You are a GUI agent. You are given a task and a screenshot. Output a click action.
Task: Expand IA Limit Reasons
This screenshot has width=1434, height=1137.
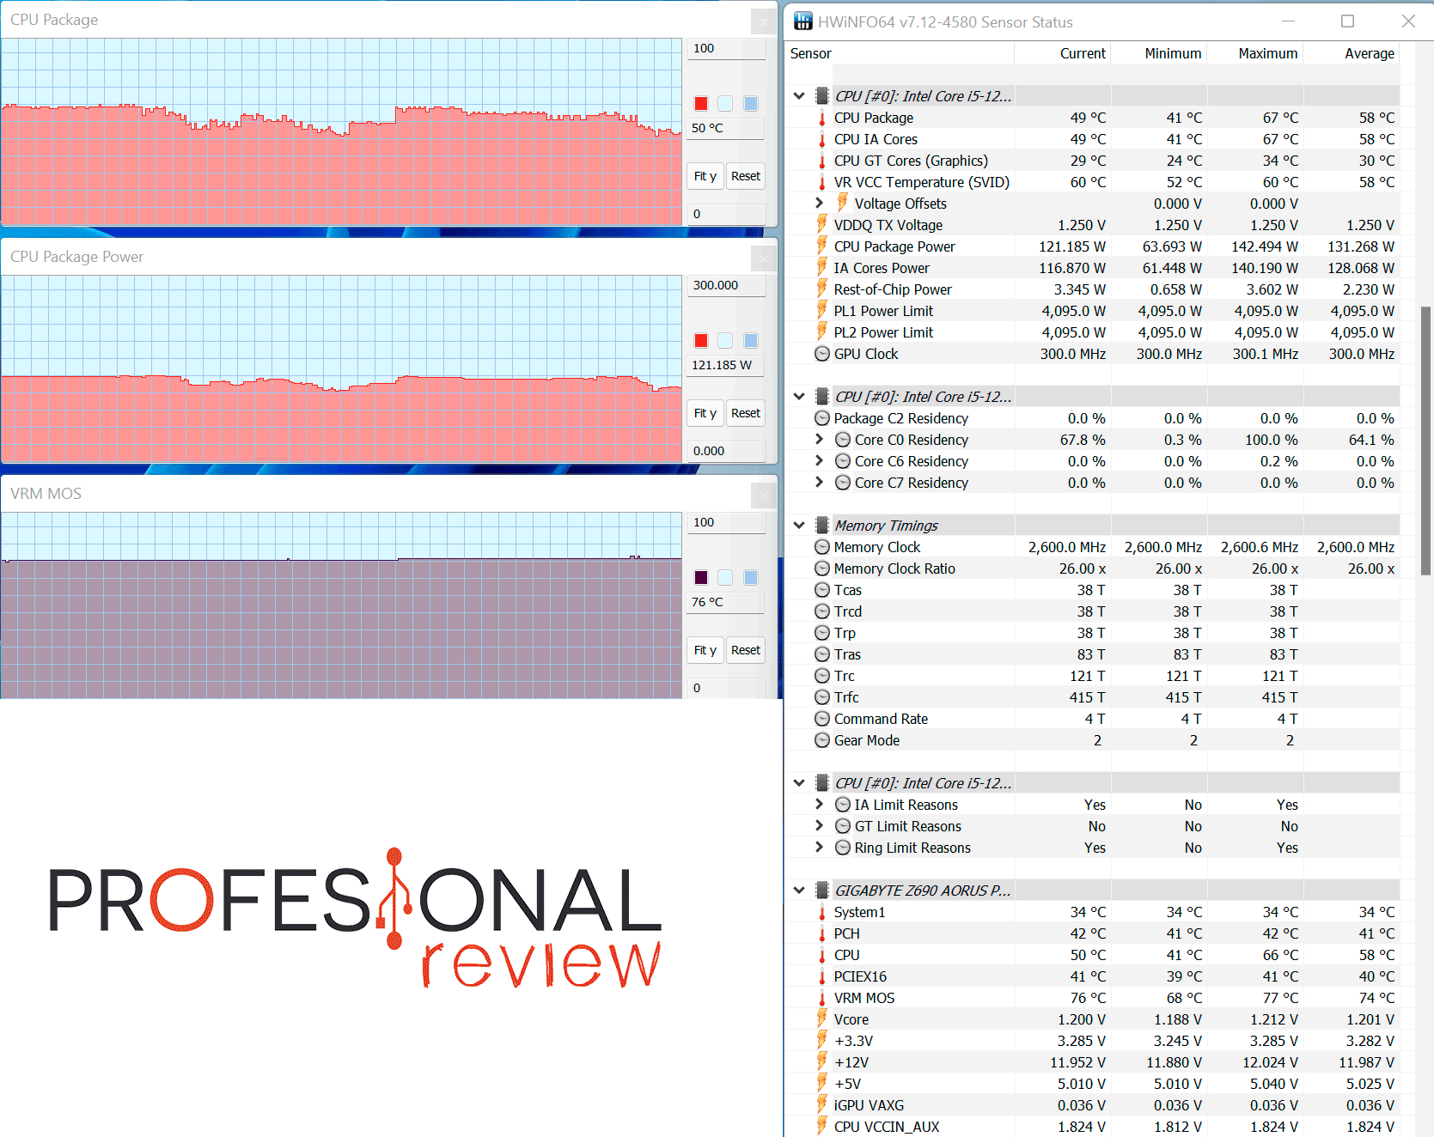click(x=819, y=805)
